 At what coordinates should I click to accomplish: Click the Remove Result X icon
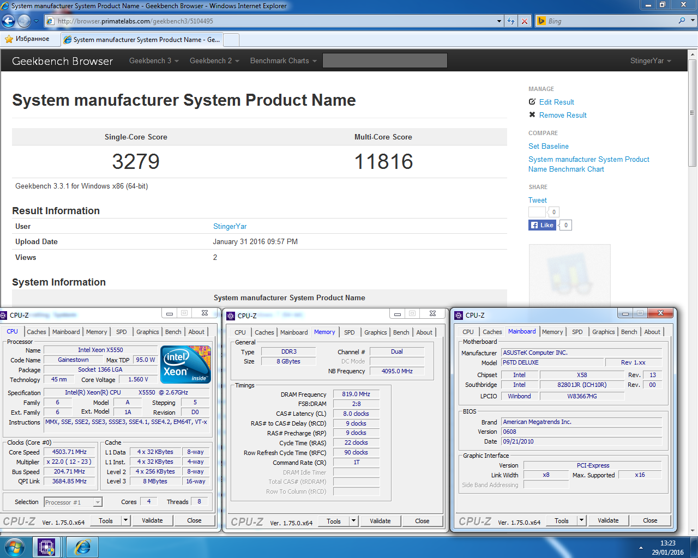[x=532, y=115]
